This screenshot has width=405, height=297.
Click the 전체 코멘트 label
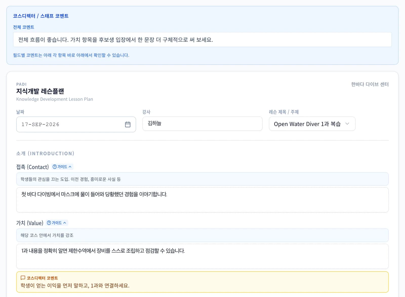point(24,27)
